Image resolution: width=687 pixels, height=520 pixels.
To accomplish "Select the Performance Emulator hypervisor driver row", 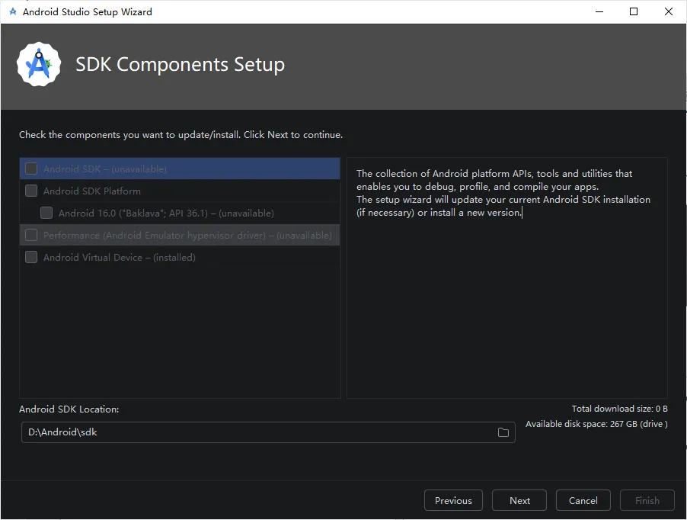I will [x=187, y=235].
